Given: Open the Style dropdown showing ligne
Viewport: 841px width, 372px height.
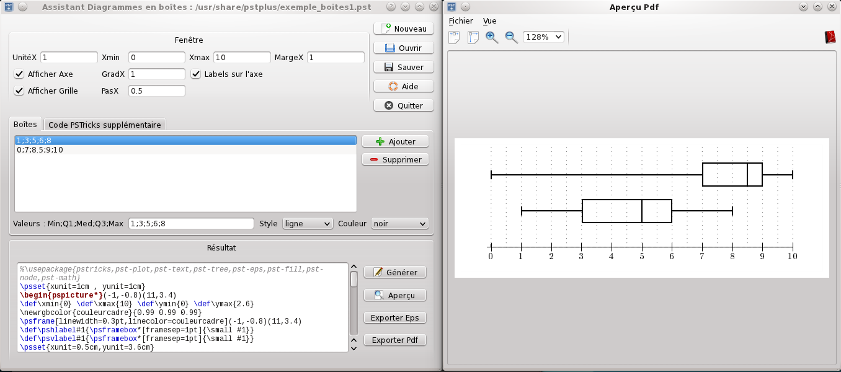Looking at the screenshot, I should click(x=307, y=224).
